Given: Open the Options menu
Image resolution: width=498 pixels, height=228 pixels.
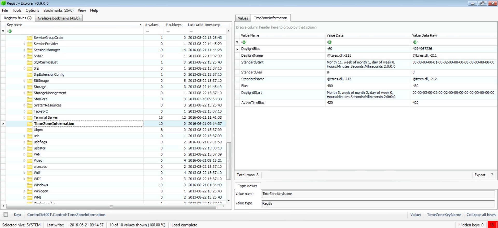Looking at the screenshot, I should point(32,11).
